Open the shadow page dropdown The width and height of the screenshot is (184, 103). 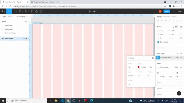pyautogui.click(x=22, y=17)
